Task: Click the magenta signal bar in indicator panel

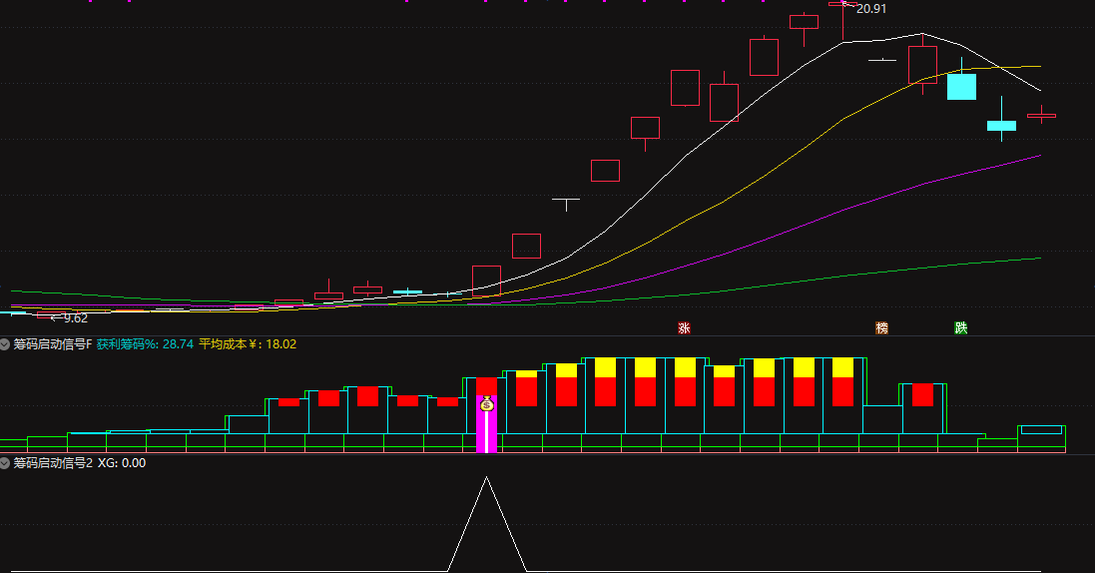Action: pos(487,423)
